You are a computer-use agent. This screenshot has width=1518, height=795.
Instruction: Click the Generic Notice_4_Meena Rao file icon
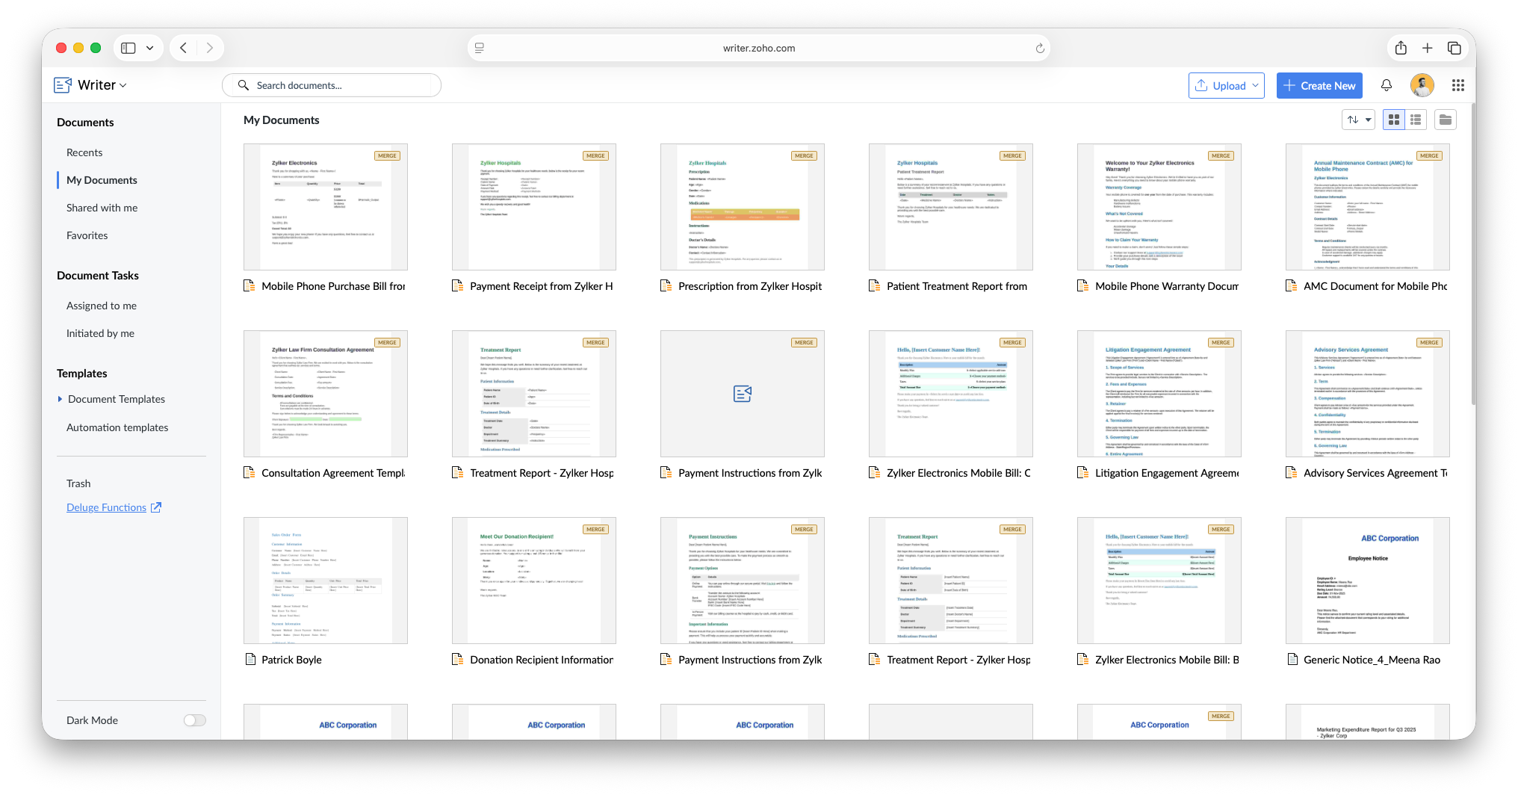point(1292,660)
